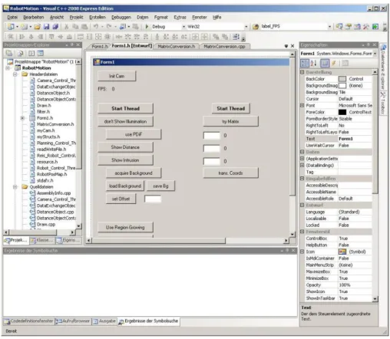
Task: Click the trans. Coords button
Action: click(230, 173)
